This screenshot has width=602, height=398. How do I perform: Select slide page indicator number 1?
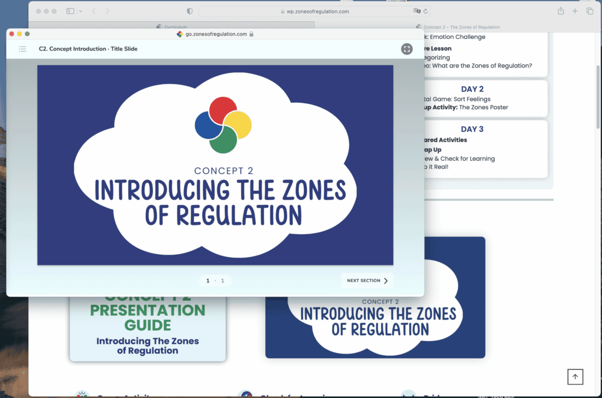[x=208, y=281]
